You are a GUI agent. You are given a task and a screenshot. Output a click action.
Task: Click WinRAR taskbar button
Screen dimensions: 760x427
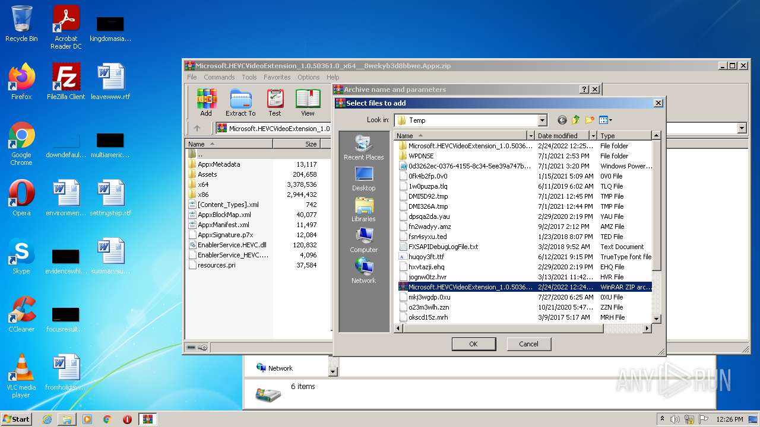pyautogui.click(x=147, y=419)
